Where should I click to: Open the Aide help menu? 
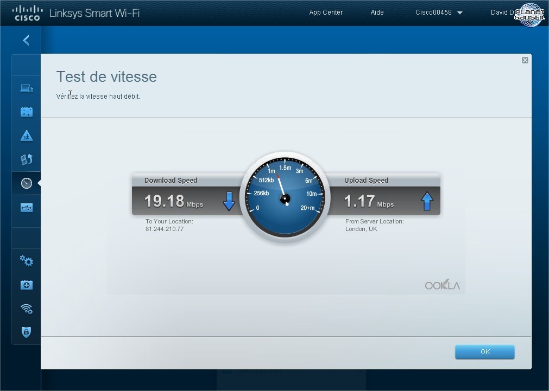click(x=377, y=12)
